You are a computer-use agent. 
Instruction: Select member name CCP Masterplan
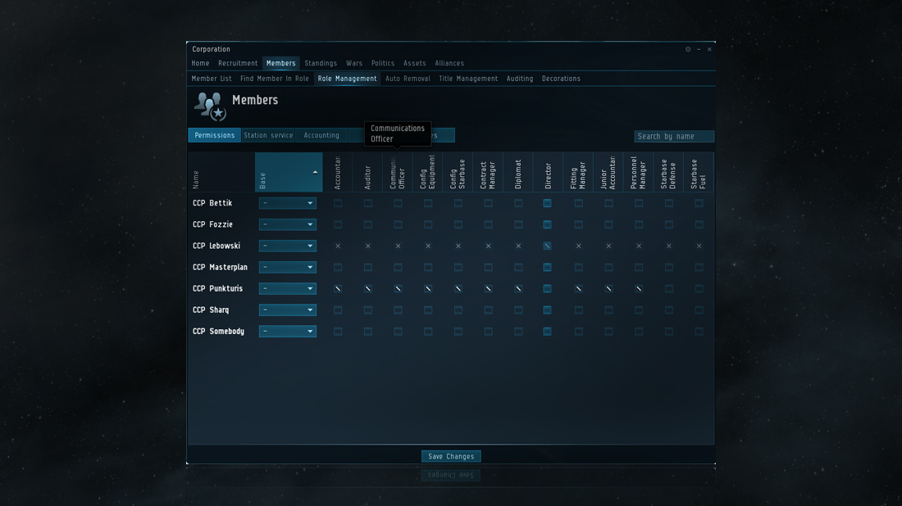point(220,267)
